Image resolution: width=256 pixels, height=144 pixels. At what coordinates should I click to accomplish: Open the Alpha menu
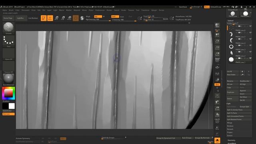[5, 10]
